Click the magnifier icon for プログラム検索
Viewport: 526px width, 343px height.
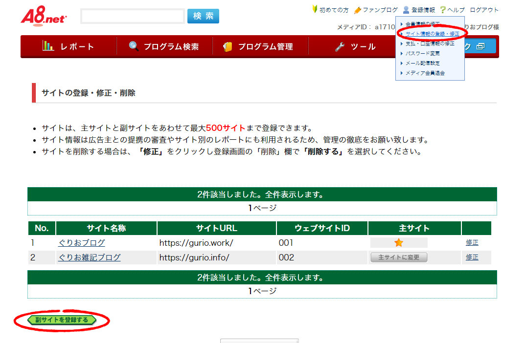pyautogui.click(x=134, y=46)
